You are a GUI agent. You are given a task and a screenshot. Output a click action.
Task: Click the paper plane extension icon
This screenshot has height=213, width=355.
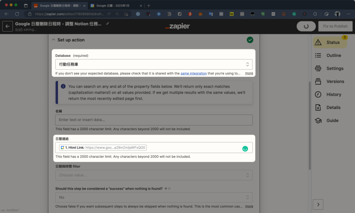point(180,14)
